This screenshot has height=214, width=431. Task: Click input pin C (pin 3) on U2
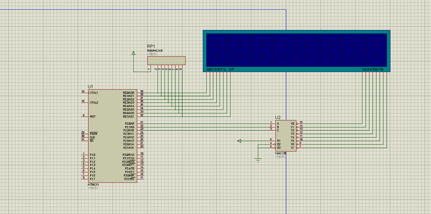272,130
